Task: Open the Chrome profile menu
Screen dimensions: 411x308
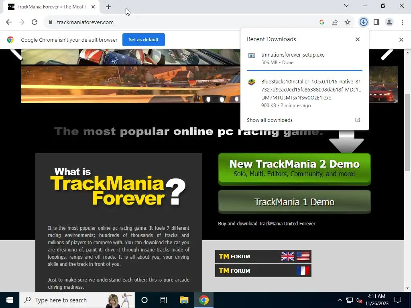Action: (x=389, y=22)
